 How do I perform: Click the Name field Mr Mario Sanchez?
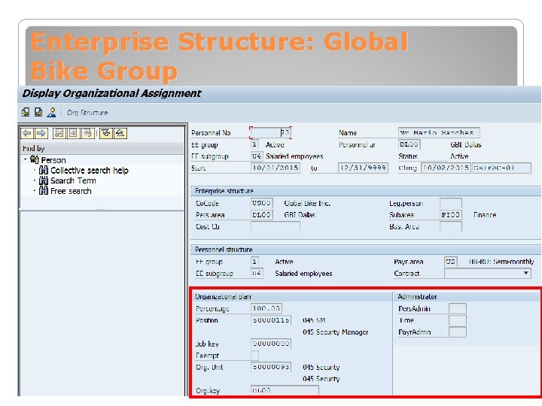point(438,132)
